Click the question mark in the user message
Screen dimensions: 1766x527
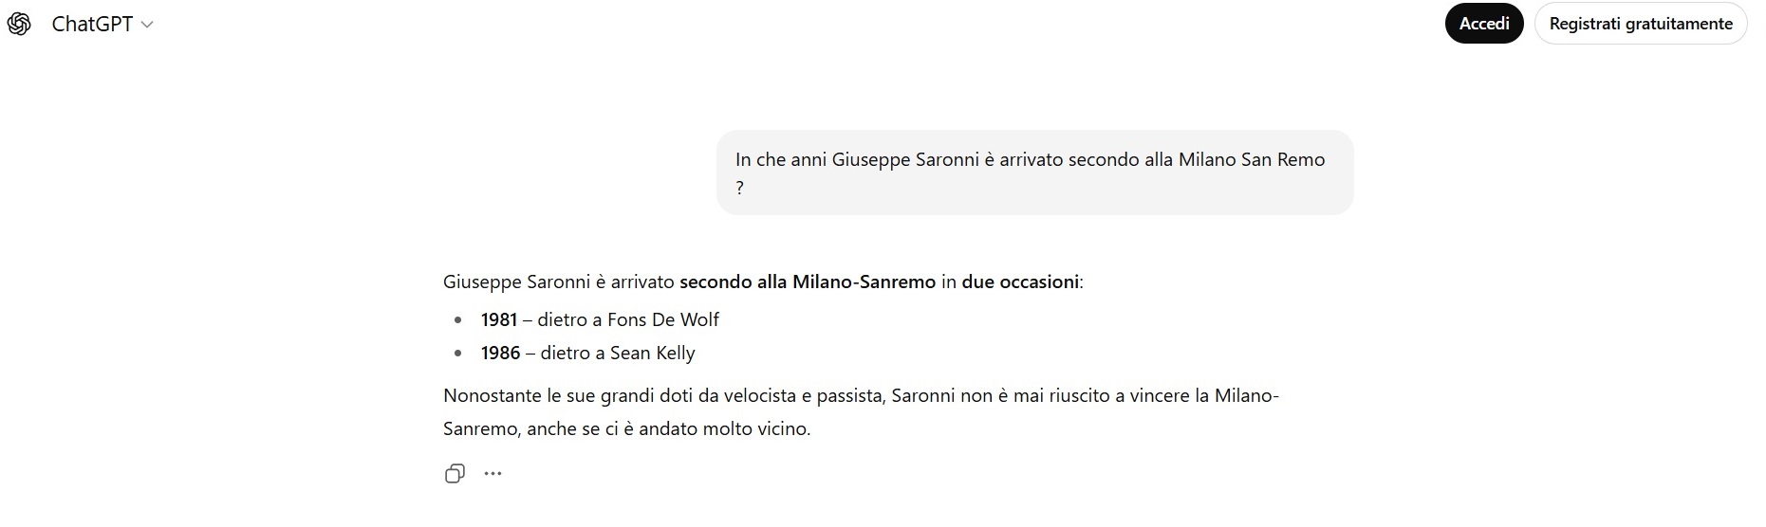click(740, 188)
